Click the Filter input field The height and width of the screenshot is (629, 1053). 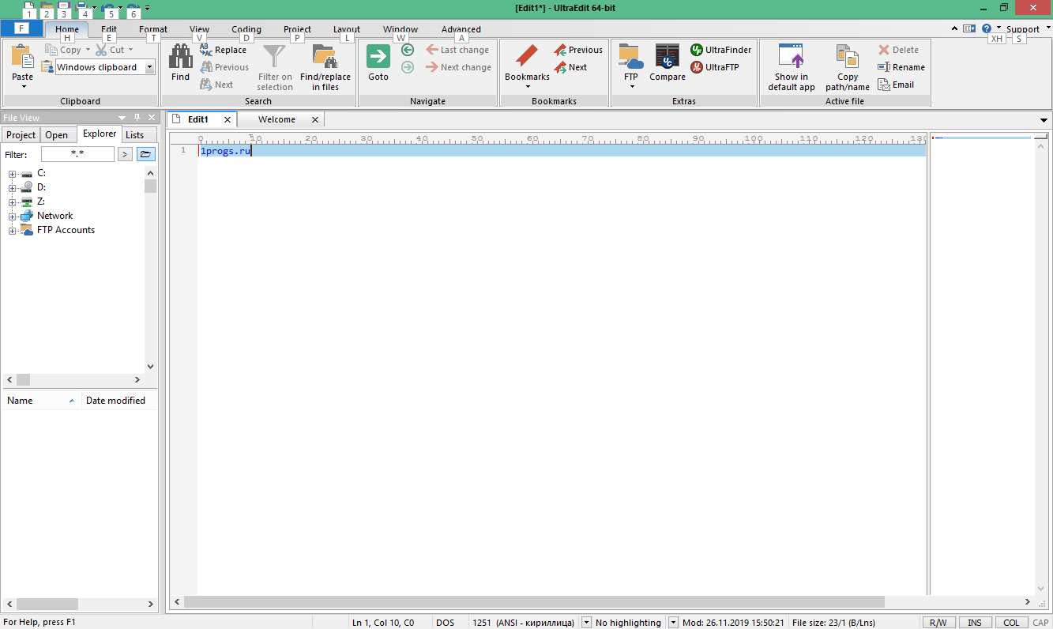(77, 154)
